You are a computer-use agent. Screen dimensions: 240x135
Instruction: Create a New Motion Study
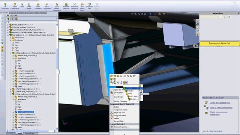82,7
